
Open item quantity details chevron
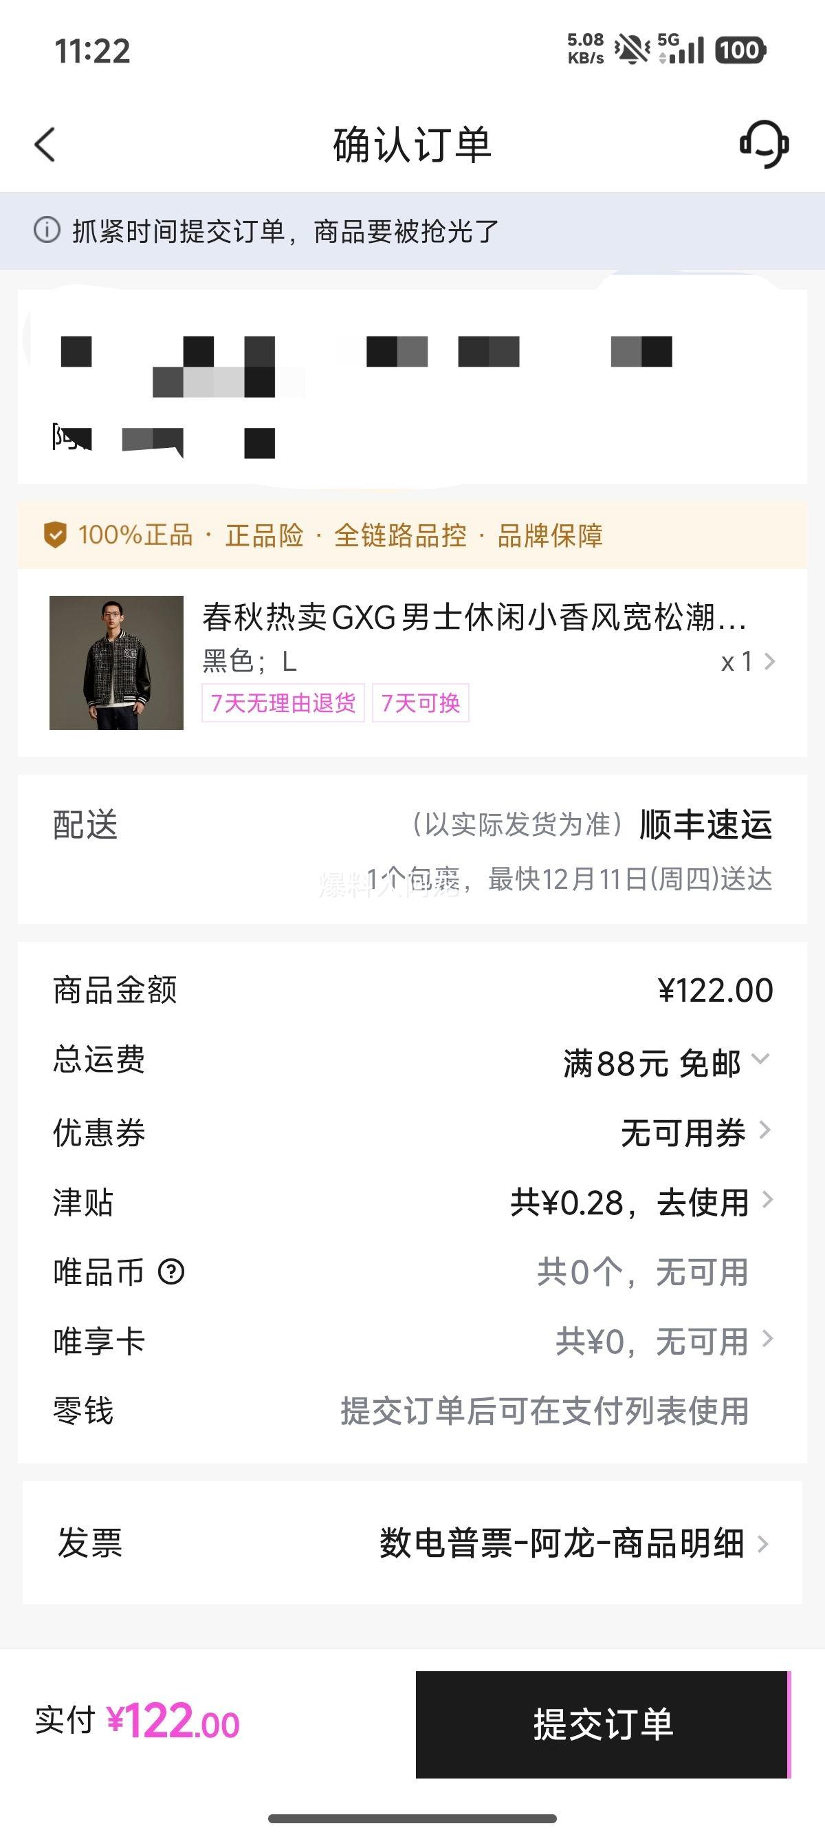(769, 662)
